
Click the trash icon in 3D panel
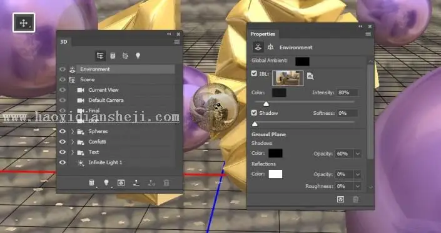click(166, 183)
